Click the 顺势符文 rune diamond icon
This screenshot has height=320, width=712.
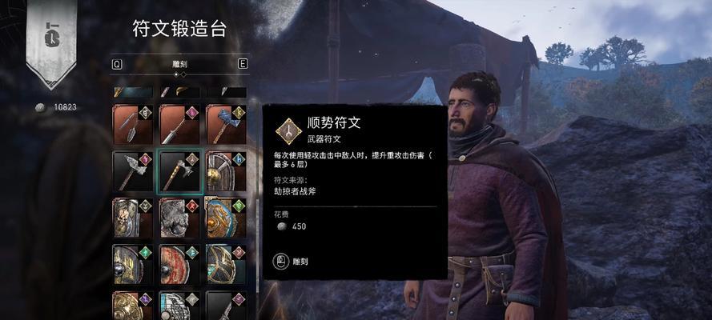pos(289,131)
